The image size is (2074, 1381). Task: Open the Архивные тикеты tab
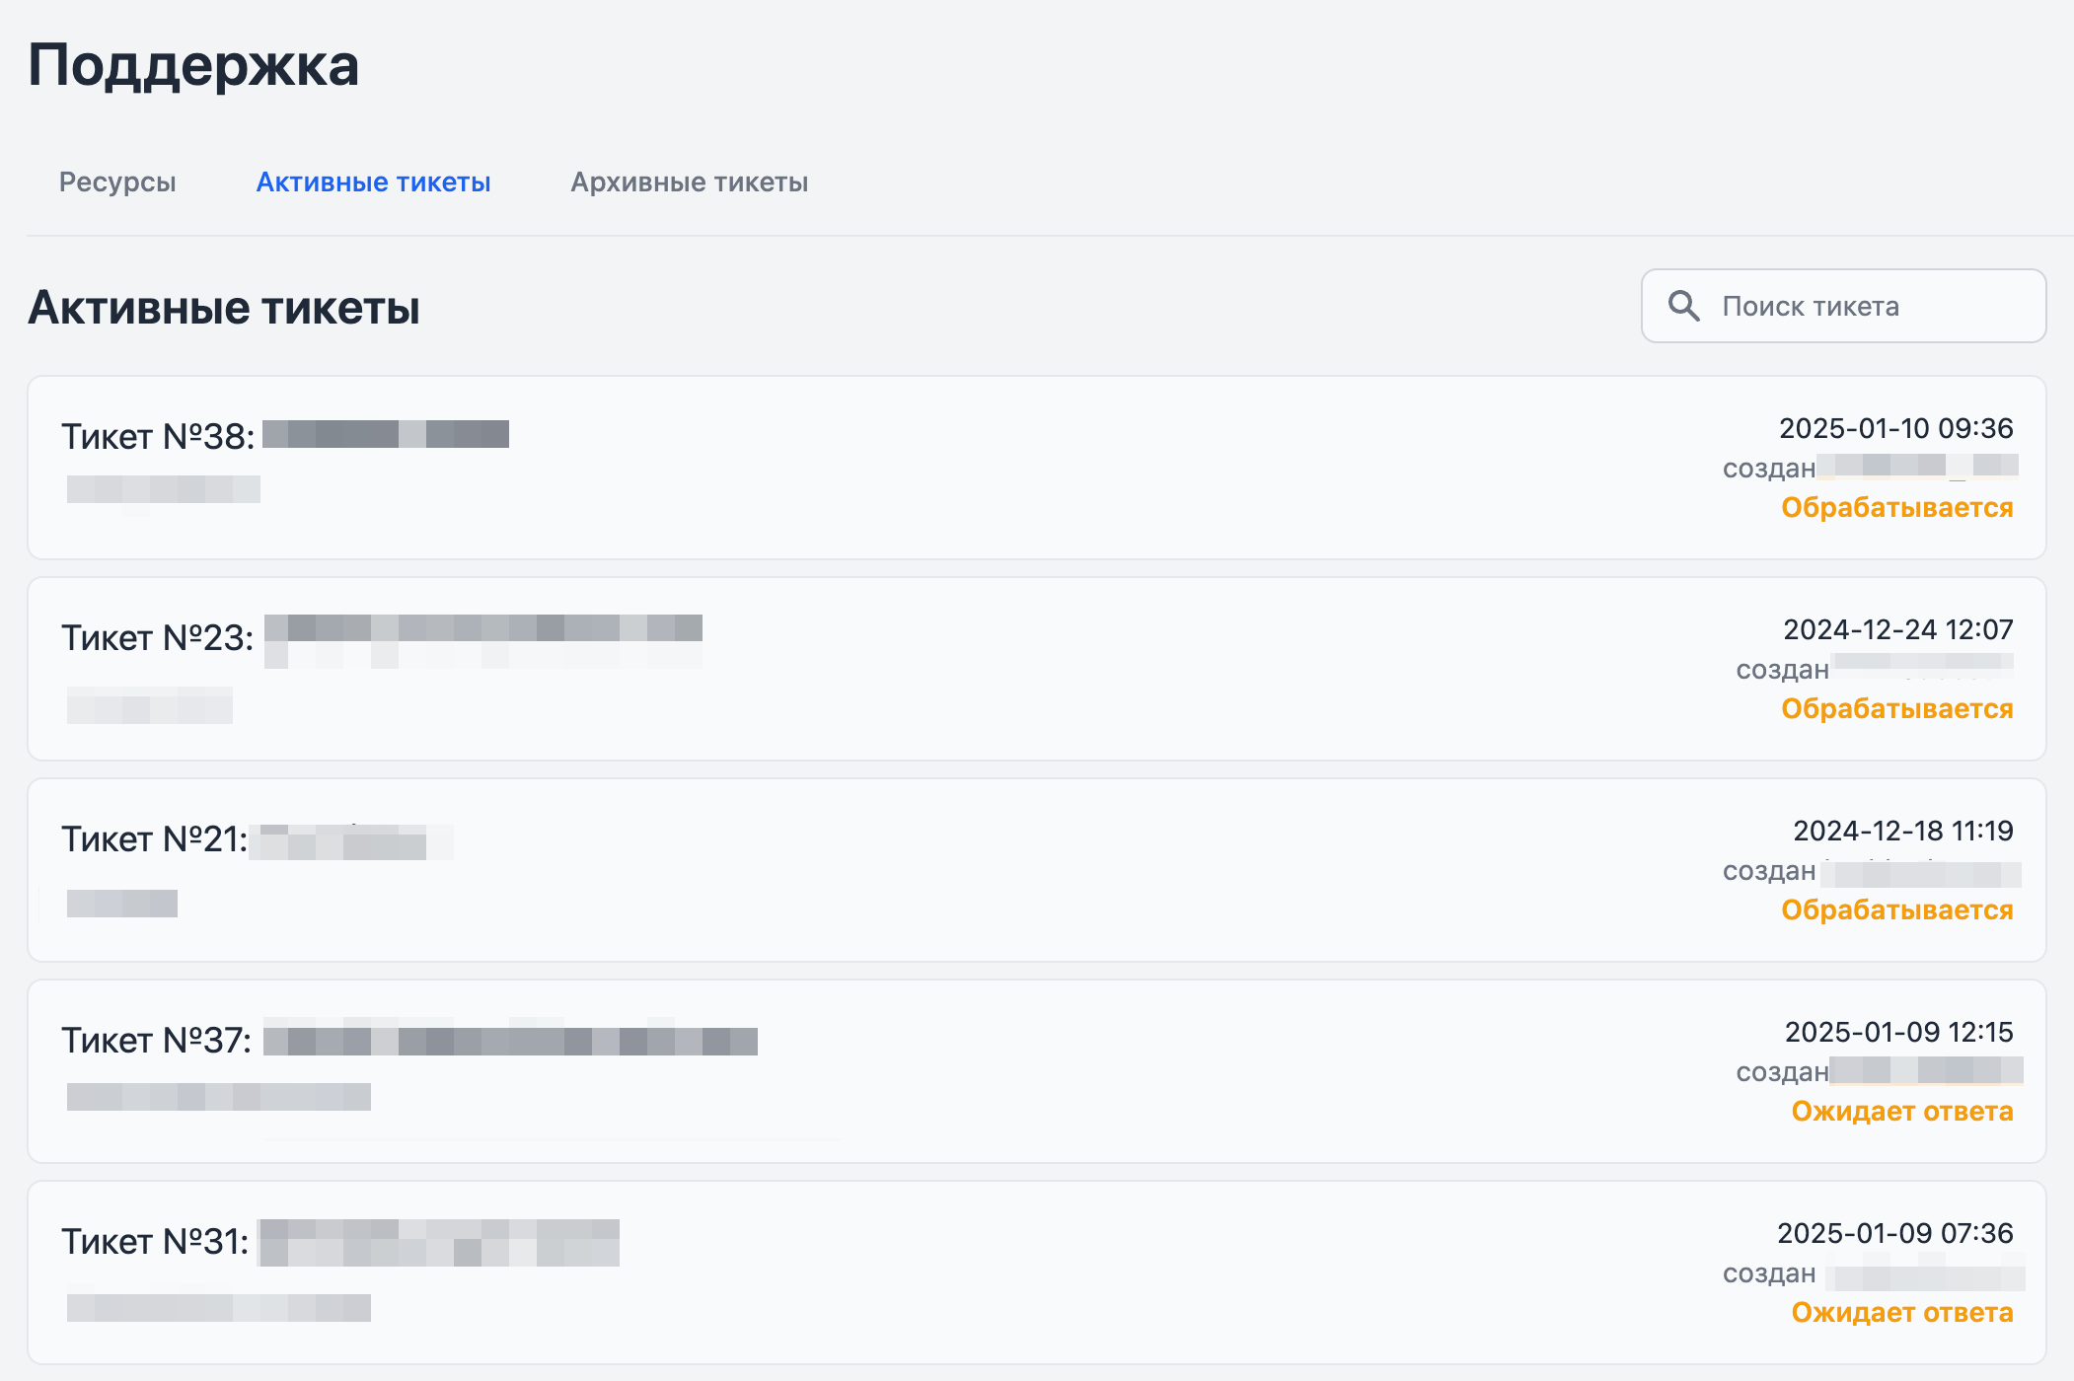[689, 182]
